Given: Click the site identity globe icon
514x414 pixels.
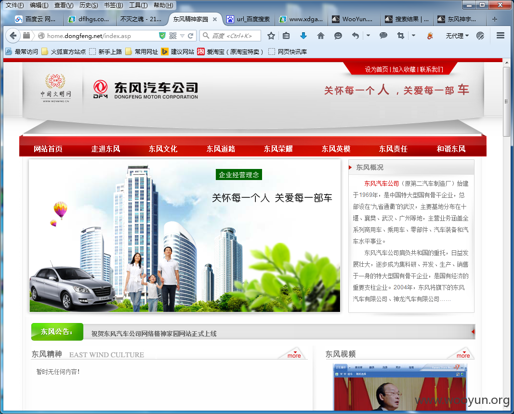Looking at the screenshot, I should (x=41, y=36).
